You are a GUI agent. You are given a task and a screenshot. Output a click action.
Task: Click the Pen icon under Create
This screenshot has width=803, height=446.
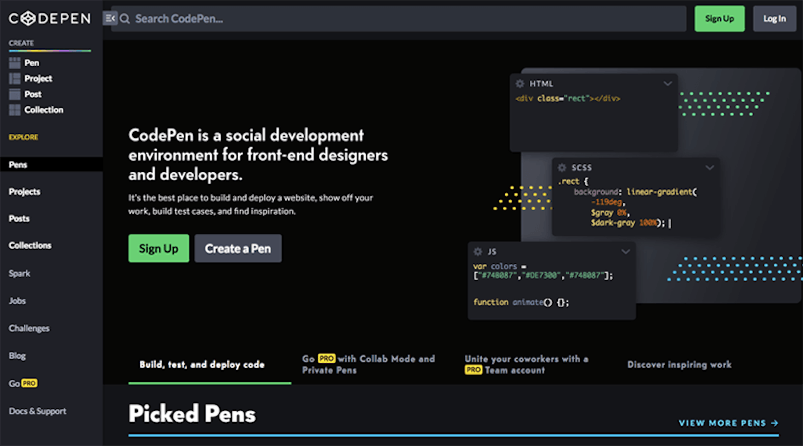(15, 63)
